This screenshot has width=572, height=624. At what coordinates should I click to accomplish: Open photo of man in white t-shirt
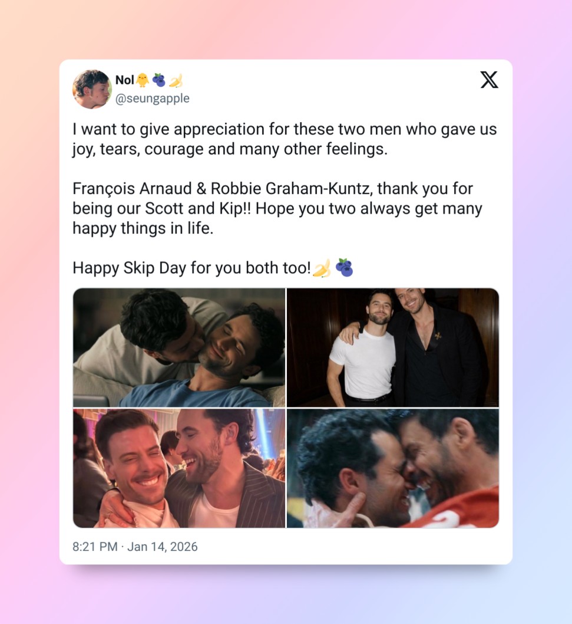(393, 347)
